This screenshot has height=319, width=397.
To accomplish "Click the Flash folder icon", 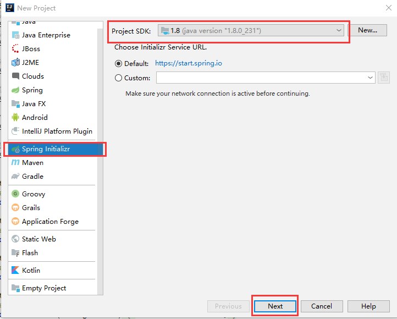I will (x=15, y=252).
